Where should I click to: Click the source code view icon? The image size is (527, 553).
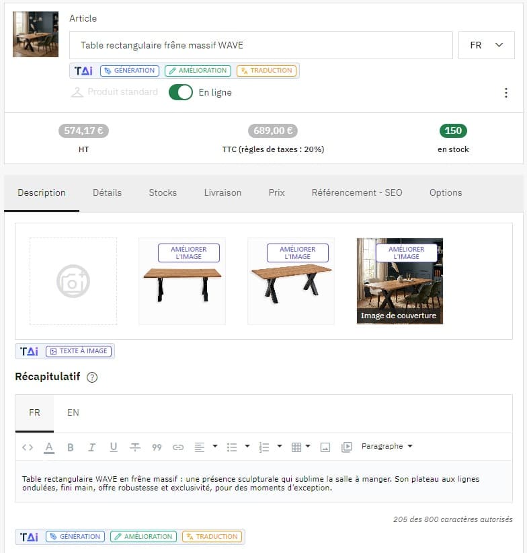[28, 447]
